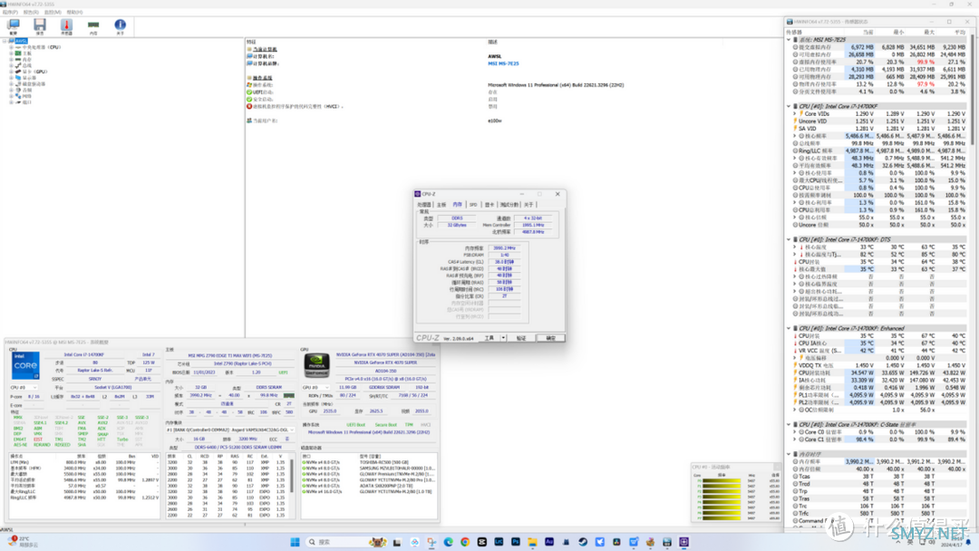979x551 pixels.
Task: Select 端口 ports in the device tree
Action: tap(27, 102)
